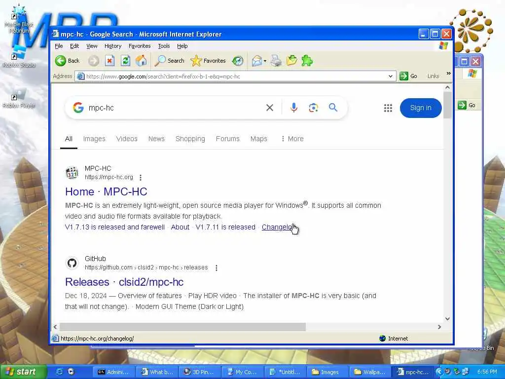Open the Search pane toolbar button
Screen dimensions: 505x379
pos(170,61)
